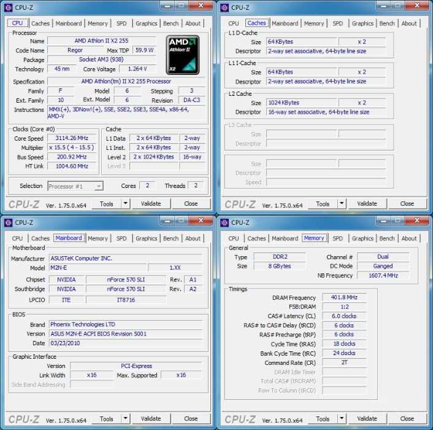
Task: Click Close button in Memory window
Action: (407, 419)
